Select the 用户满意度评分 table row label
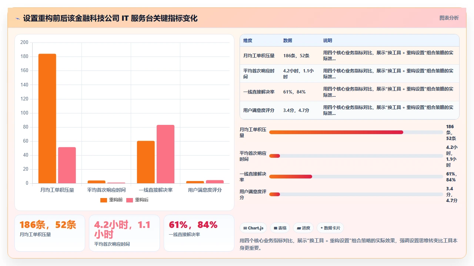This screenshot has height=266, width=474. click(259, 110)
